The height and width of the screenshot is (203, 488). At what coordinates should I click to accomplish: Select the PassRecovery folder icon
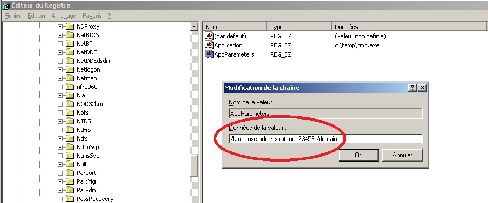point(70,199)
